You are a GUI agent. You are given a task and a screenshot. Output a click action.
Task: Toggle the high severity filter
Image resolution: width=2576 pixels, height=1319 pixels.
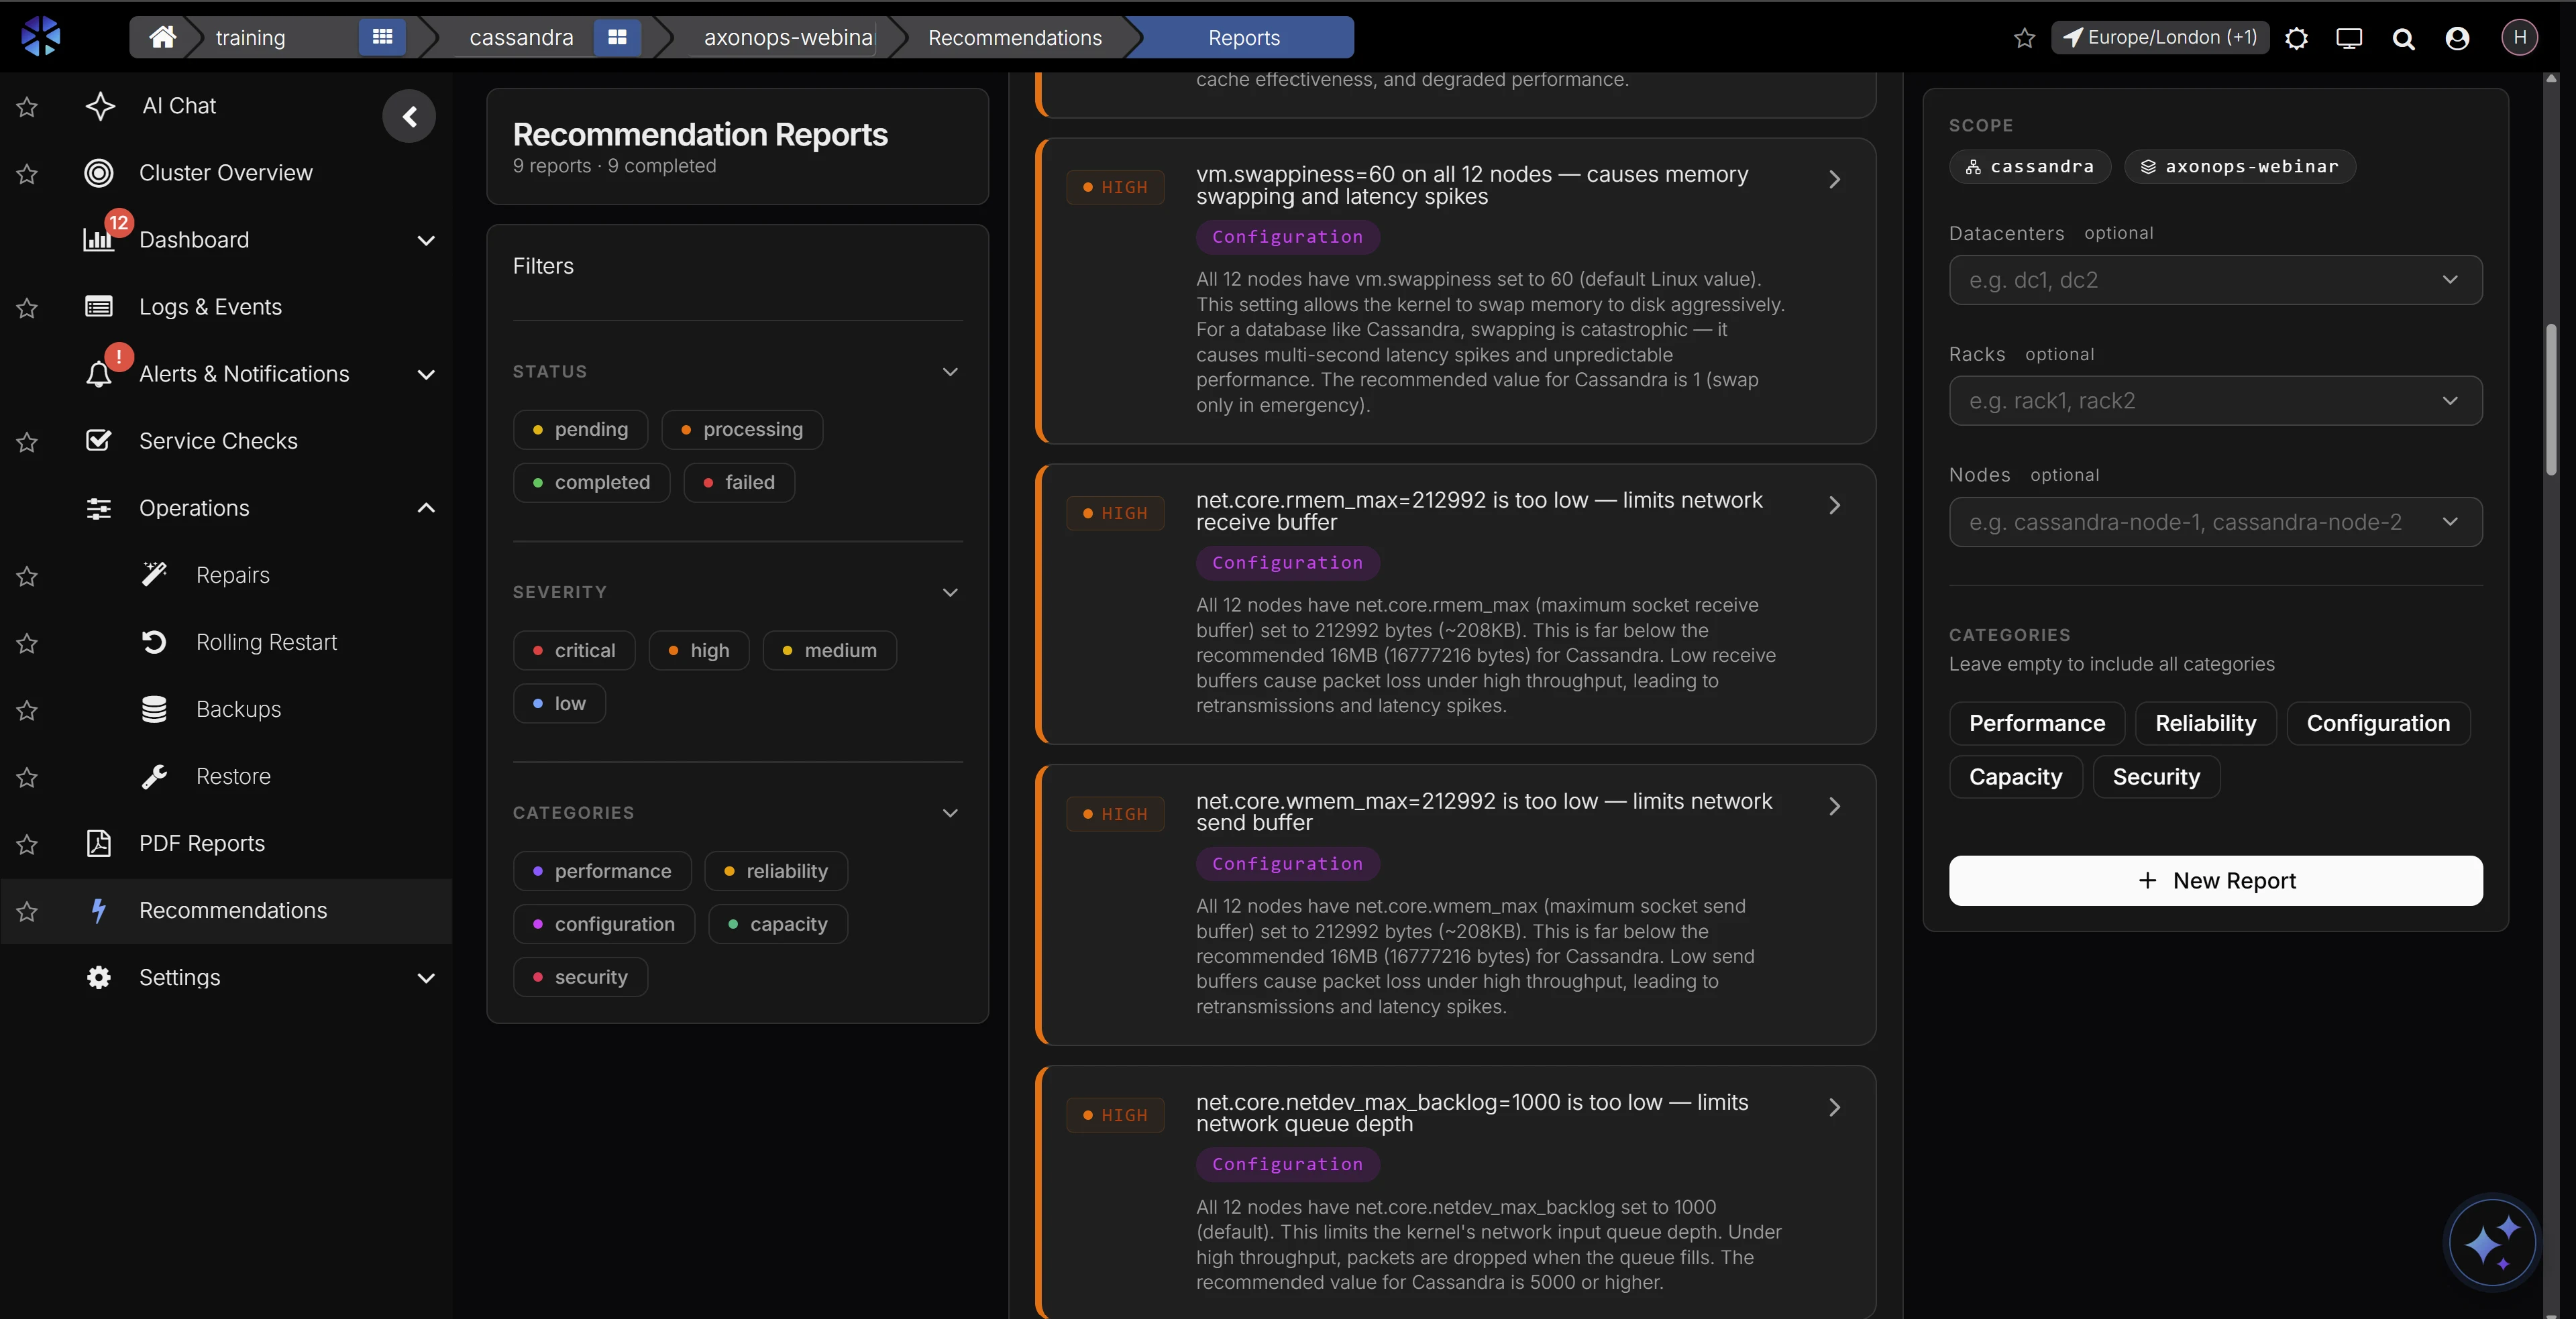699,650
